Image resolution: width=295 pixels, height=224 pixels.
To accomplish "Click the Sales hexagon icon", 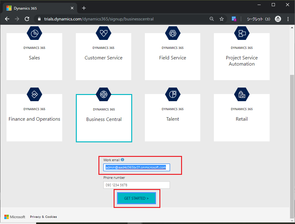I will pyautogui.click(x=34, y=33).
